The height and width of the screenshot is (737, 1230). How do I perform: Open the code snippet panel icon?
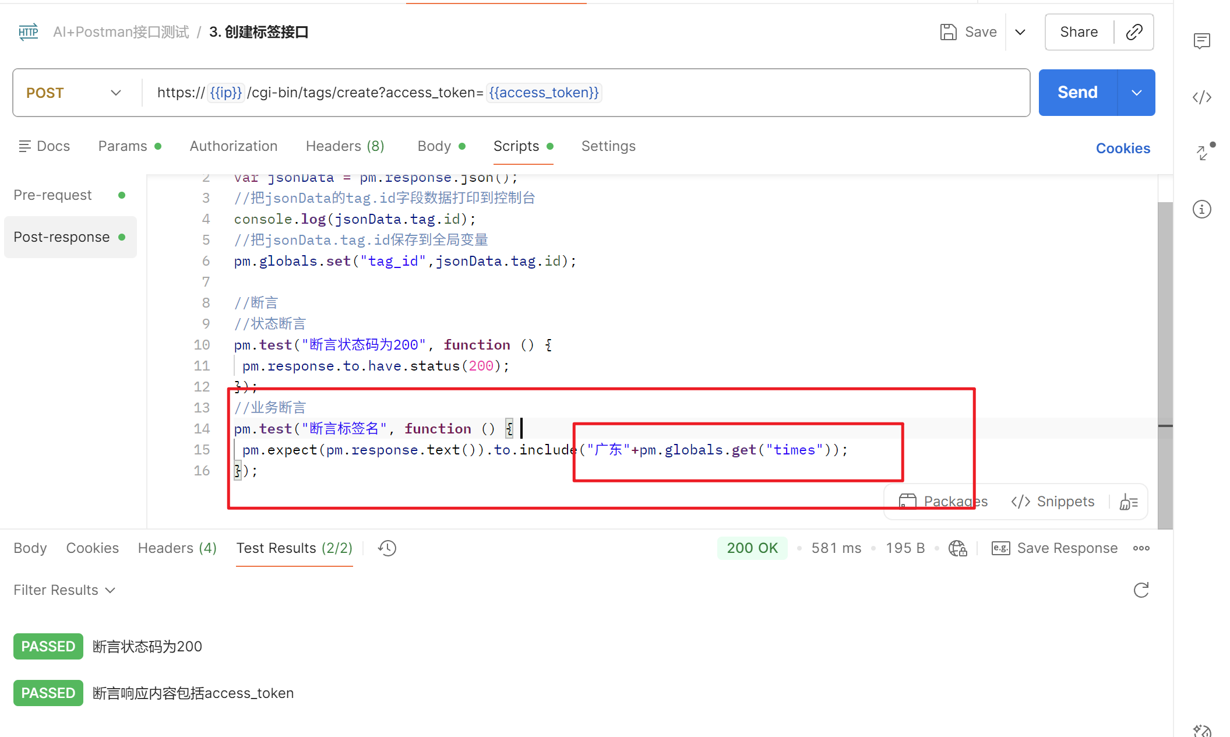1201,97
